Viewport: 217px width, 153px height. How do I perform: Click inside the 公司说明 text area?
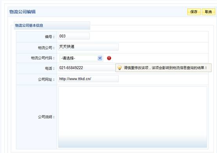(132, 117)
